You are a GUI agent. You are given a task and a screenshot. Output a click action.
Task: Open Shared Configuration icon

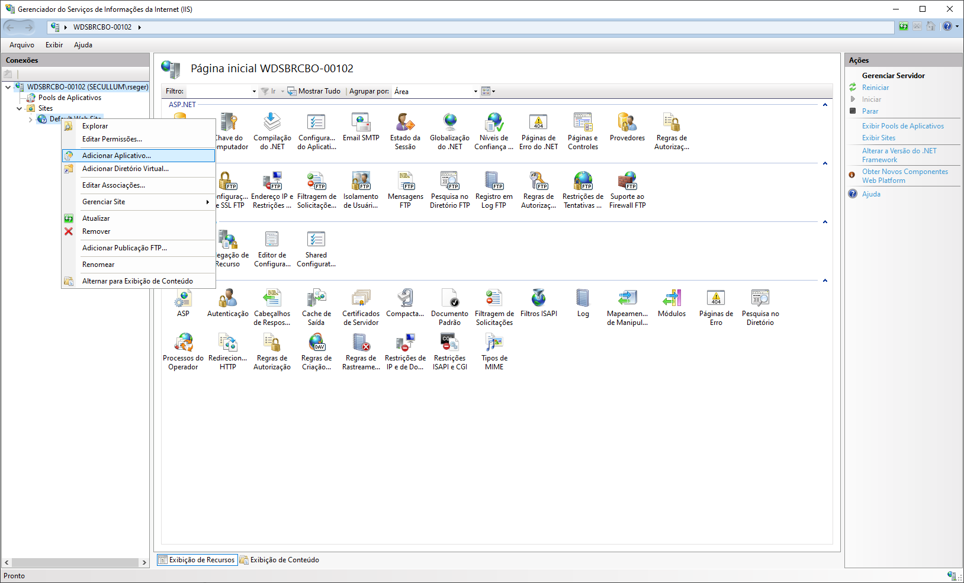pyautogui.click(x=316, y=249)
